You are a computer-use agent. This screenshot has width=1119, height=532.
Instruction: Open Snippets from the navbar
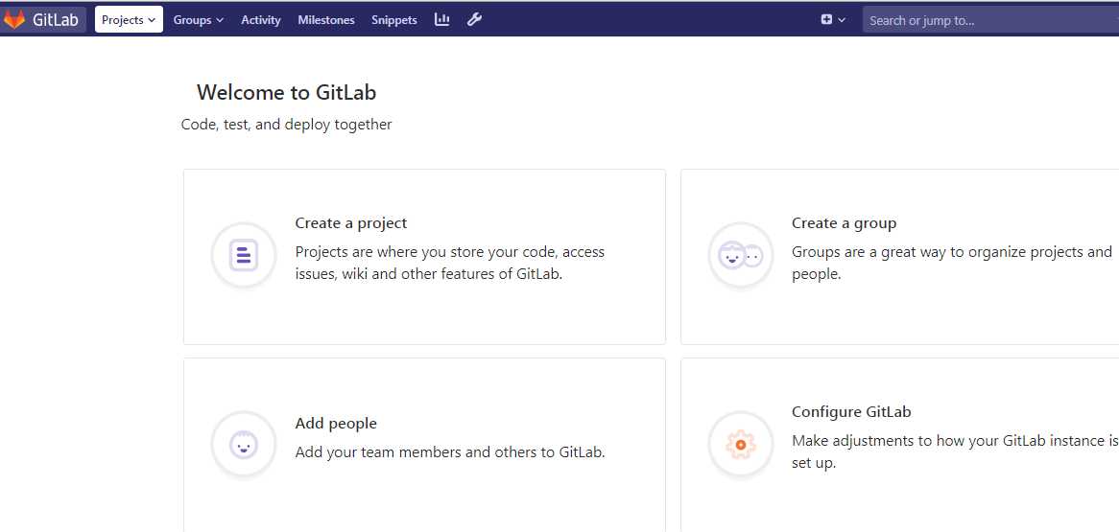click(393, 20)
